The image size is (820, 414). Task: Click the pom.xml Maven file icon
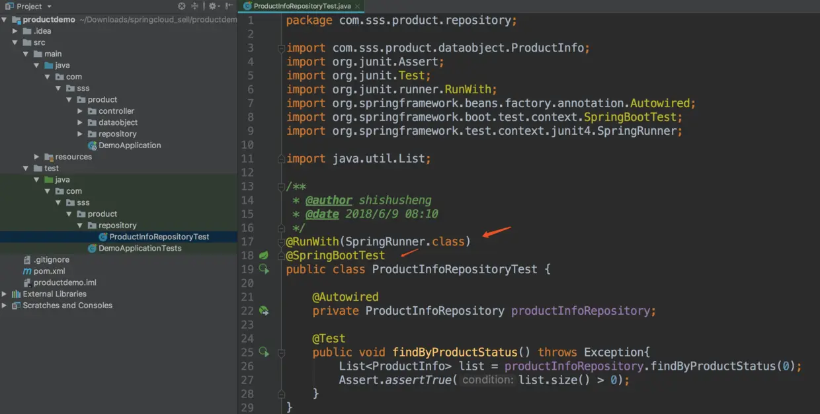(x=27, y=271)
